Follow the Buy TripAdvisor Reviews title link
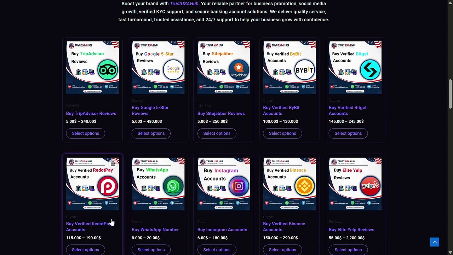 91,113
